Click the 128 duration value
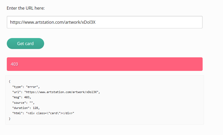Viewport: 223px width, 135px height. click(36, 108)
